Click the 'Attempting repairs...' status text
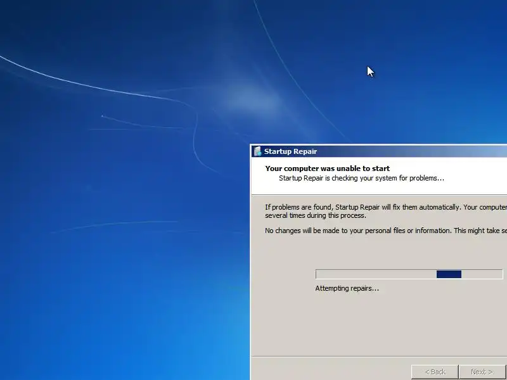 [x=347, y=288]
